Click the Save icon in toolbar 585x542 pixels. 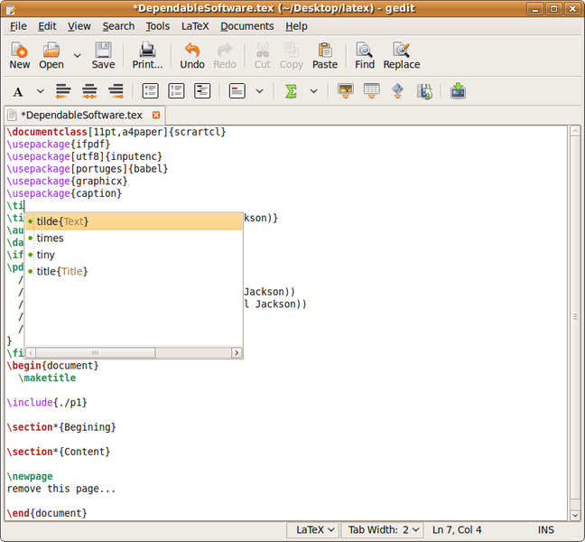(103, 54)
